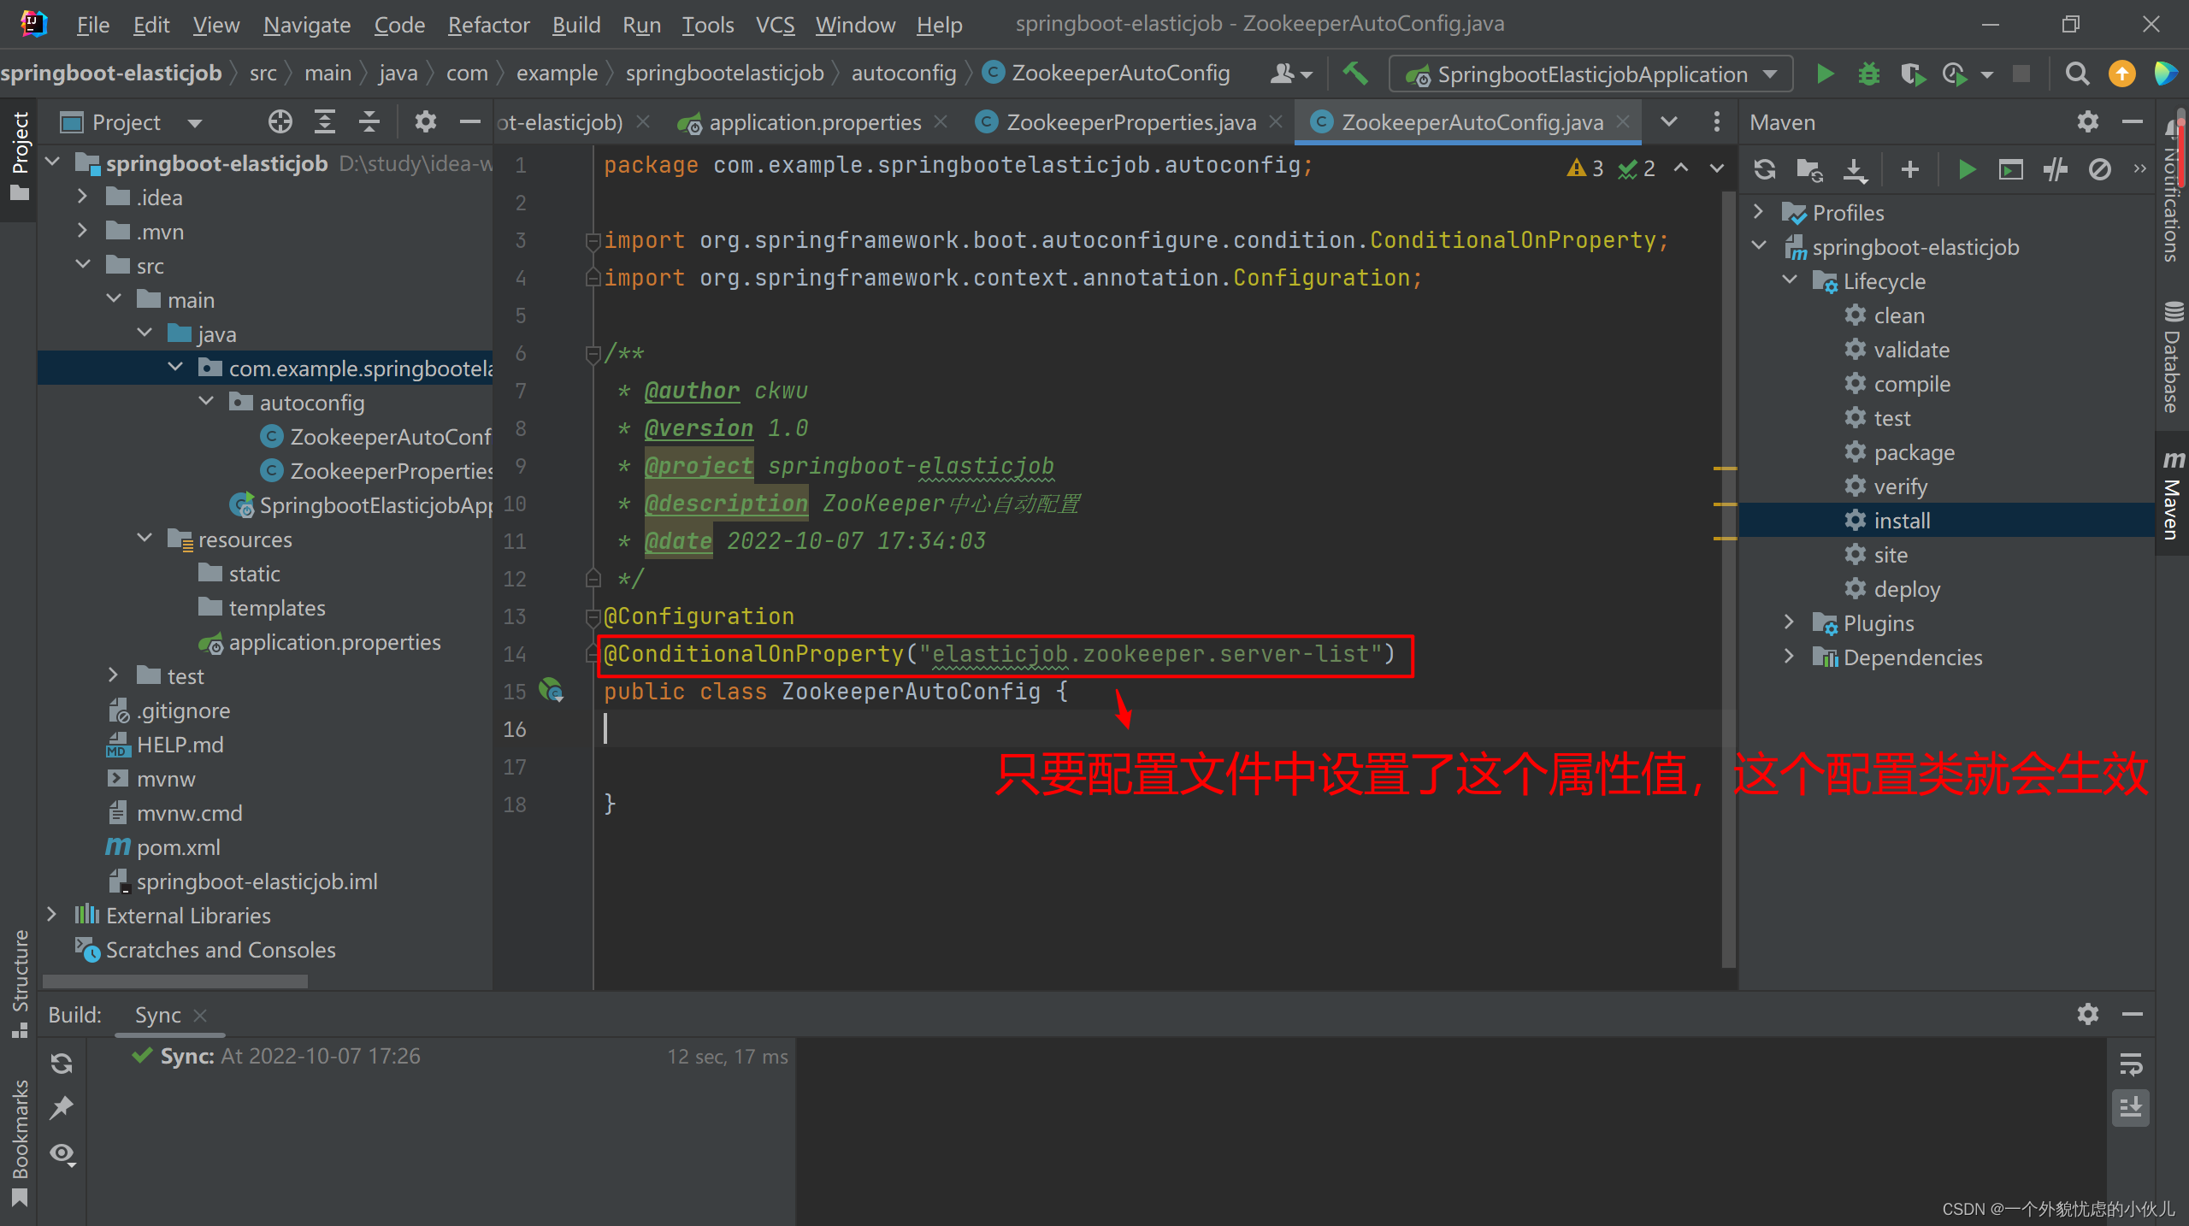The height and width of the screenshot is (1226, 2189).
Task: Expand Maven Dependencies node
Action: pyautogui.click(x=1790, y=657)
